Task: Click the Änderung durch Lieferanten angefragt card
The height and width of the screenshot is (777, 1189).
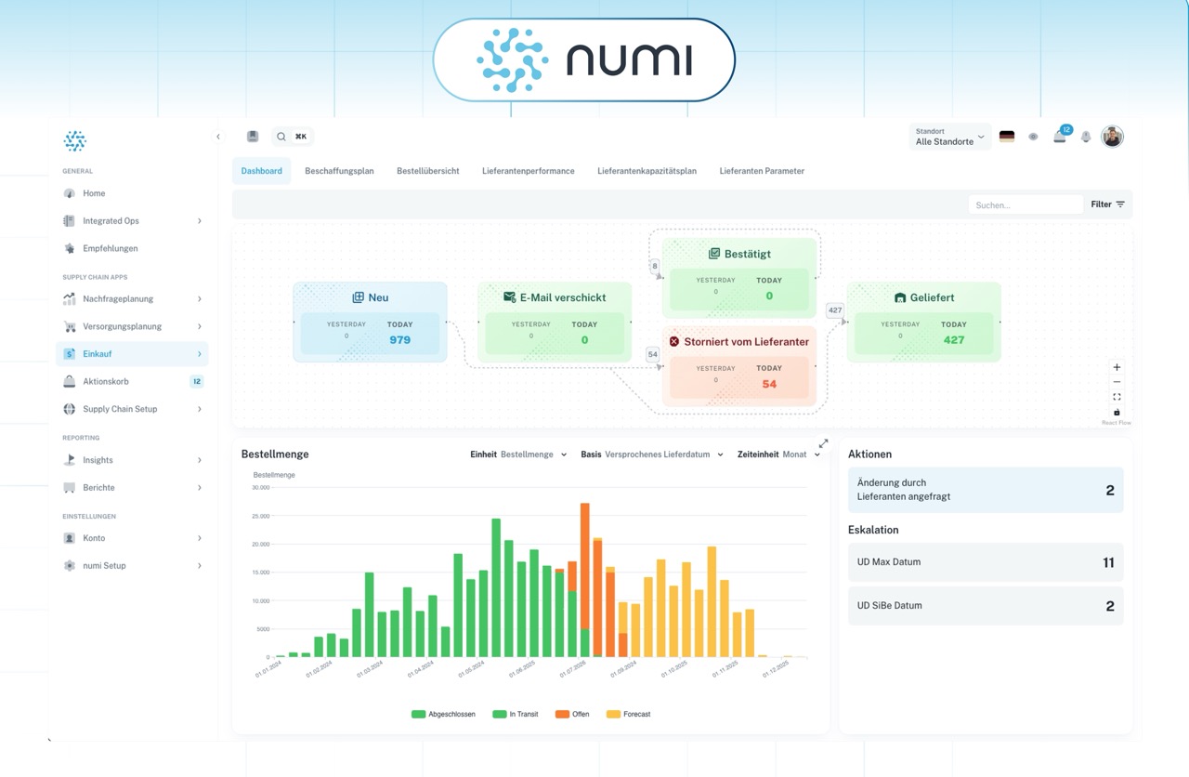Action: 986,490
